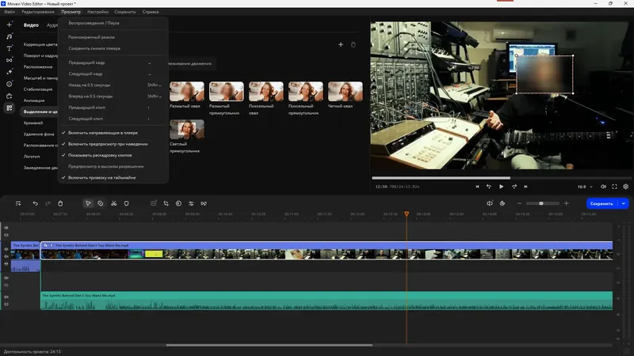This screenshot has height=356, width=634.
Task: Click the audio notes icon in sidebar
Action: coord(10,36)
